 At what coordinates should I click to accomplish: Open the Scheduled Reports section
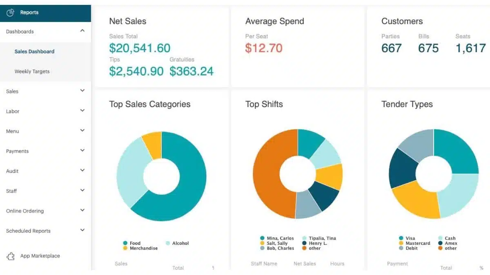point(28,231)
